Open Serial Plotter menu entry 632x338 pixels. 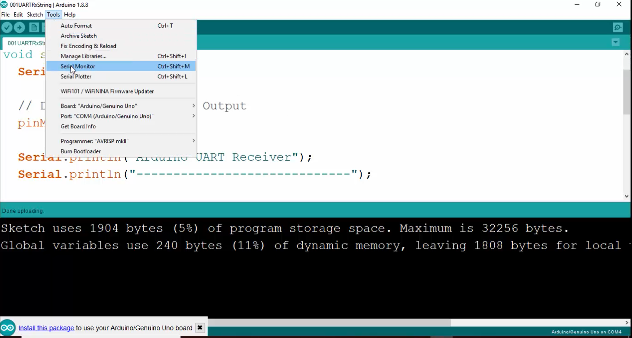click(121, 77)
